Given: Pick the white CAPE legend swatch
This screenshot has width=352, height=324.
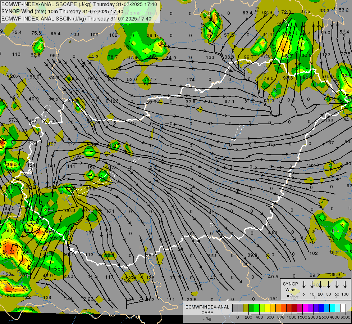Looking at the screenshot, I should (343, 308).
